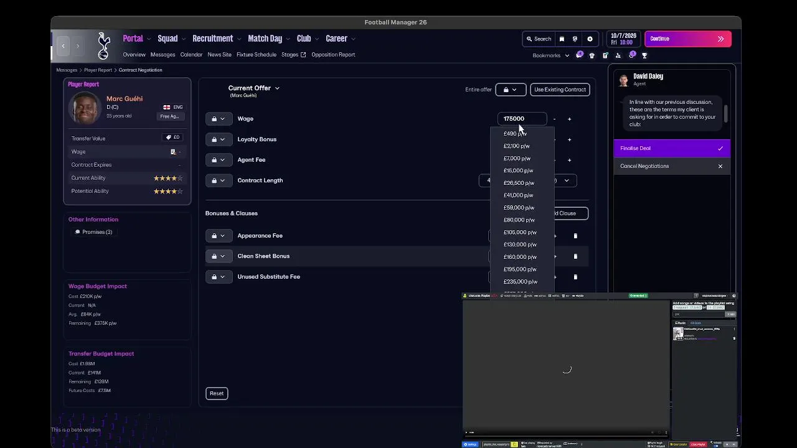Click the Reset button
The height and width of the screenshot is (448, 797).
(x=217, y=393)
